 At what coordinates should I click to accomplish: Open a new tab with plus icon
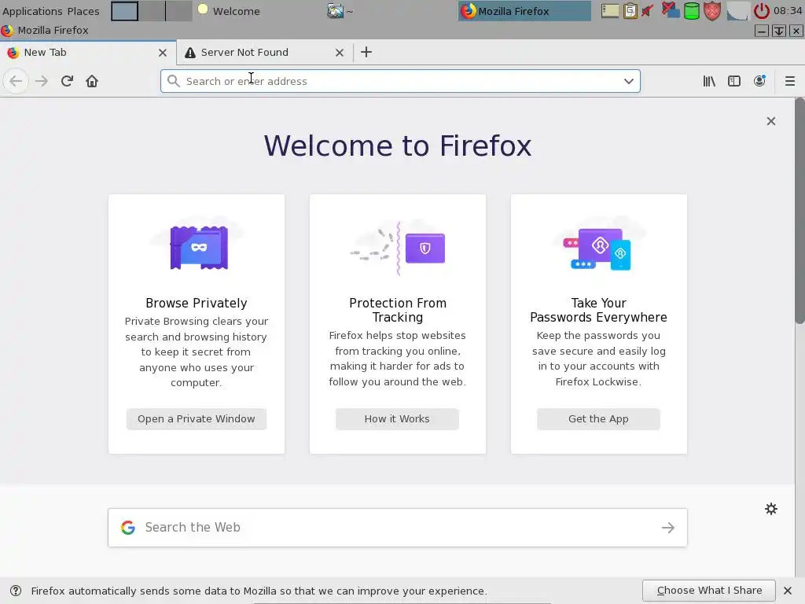pos(366,52)
